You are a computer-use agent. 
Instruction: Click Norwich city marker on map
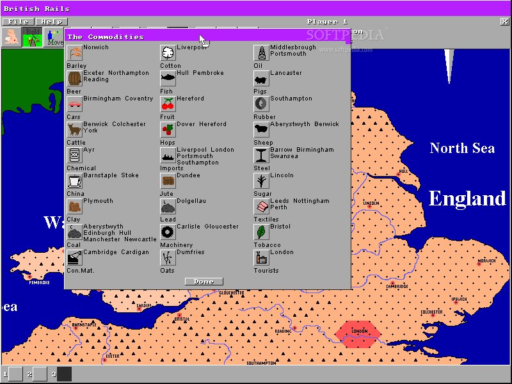479,264
